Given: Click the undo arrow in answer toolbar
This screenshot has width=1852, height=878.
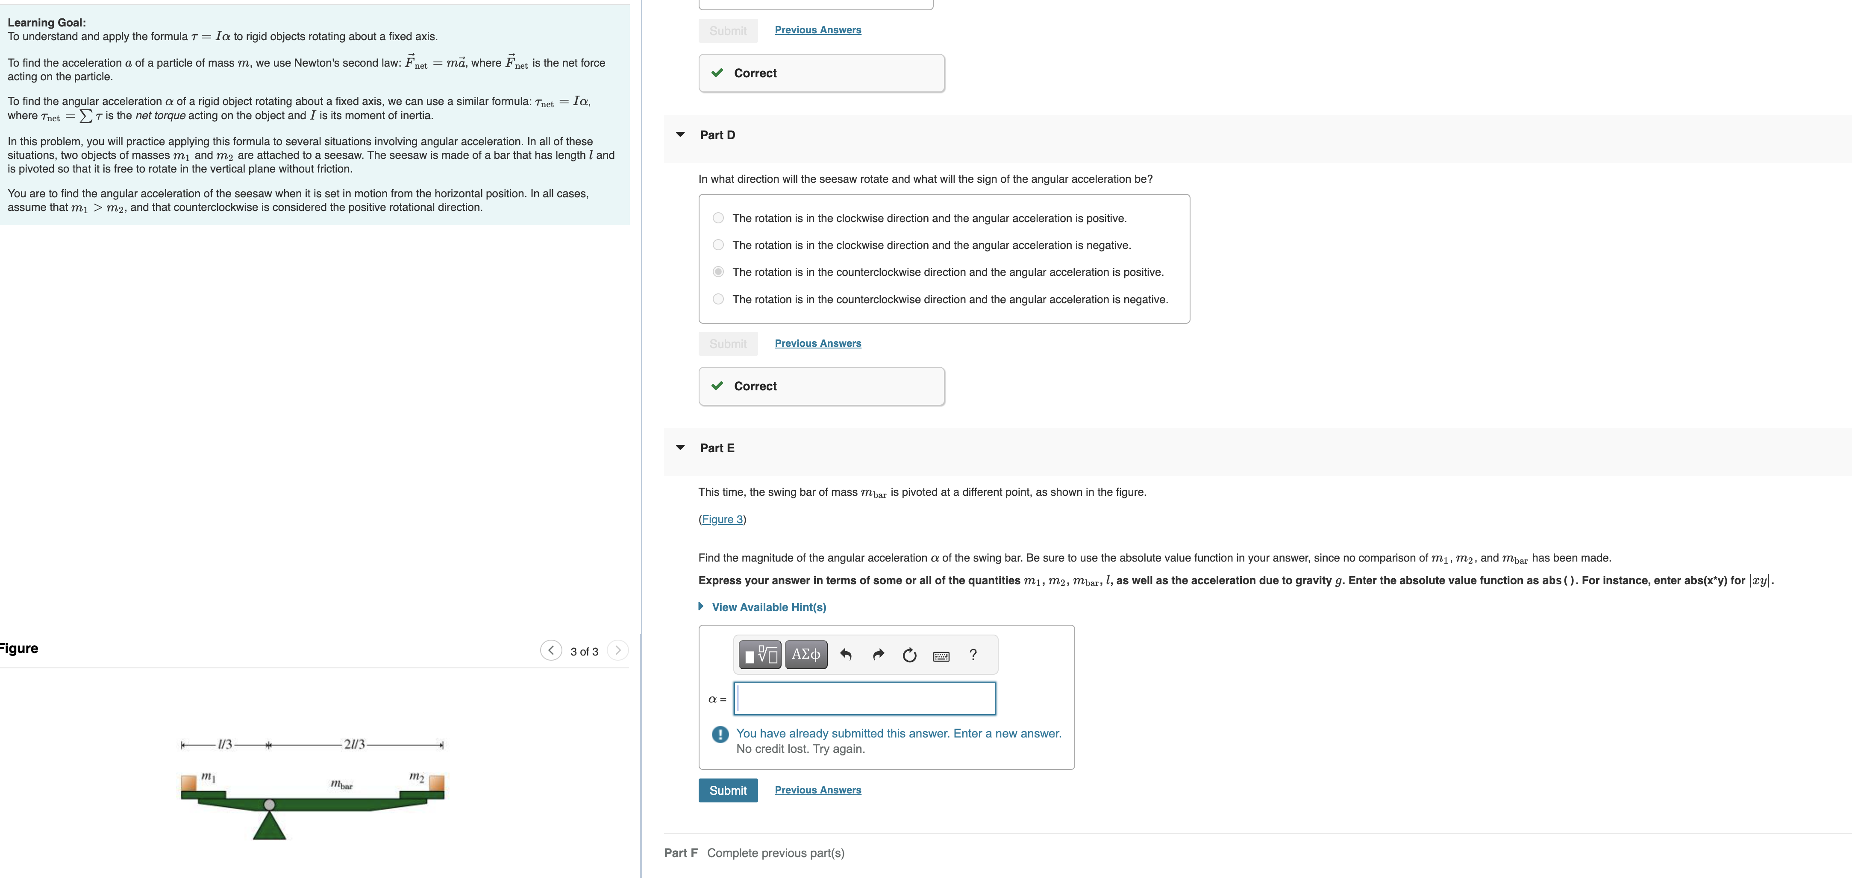Looking at the screenshot, I should coord(846,655).
